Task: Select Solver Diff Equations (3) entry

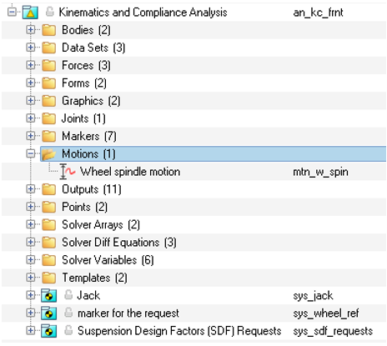Action: coord(119,243)
